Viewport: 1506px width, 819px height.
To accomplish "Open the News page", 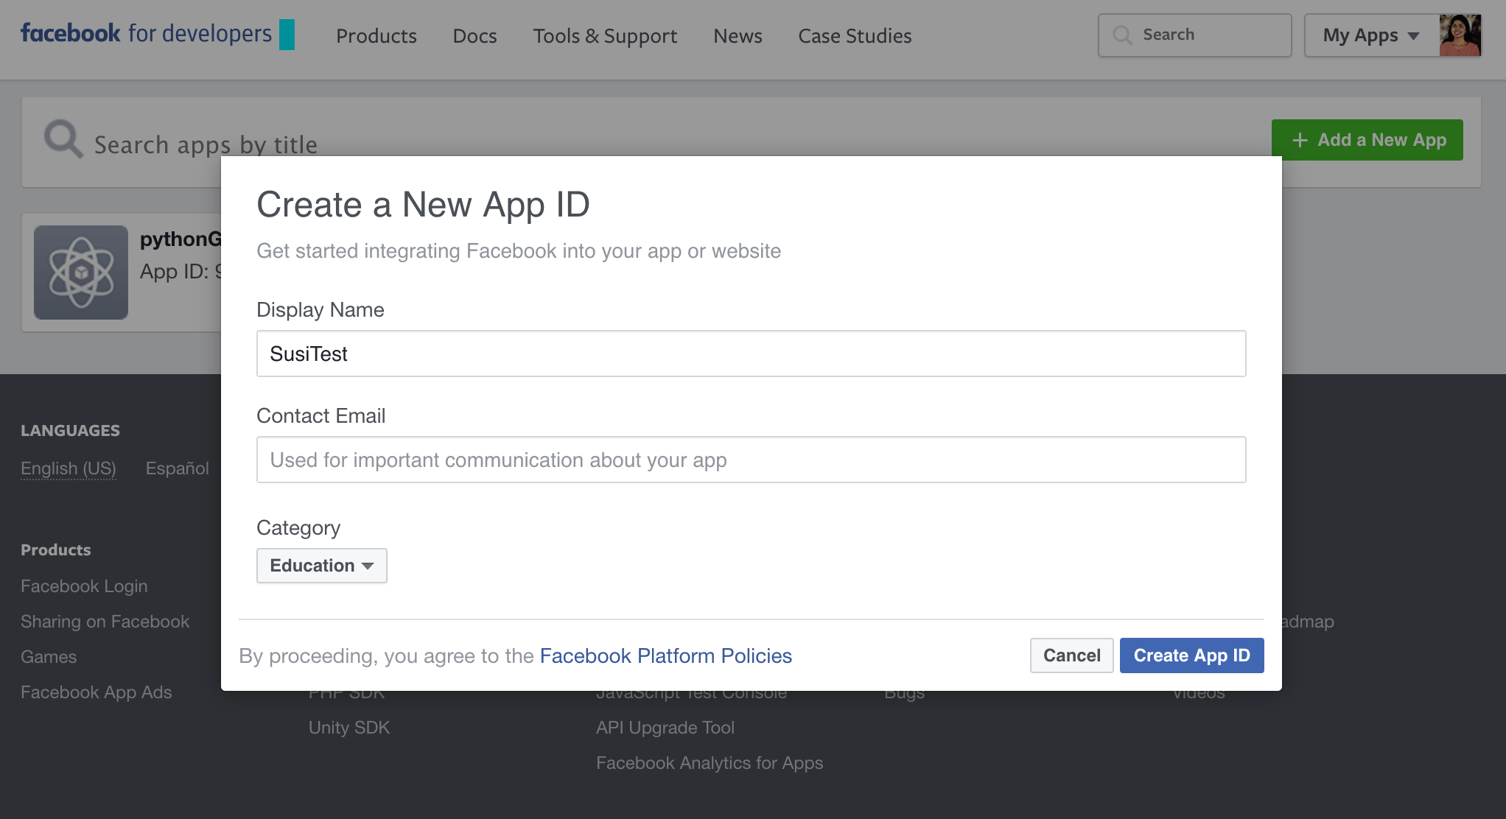I will click(x=738, y=36).
